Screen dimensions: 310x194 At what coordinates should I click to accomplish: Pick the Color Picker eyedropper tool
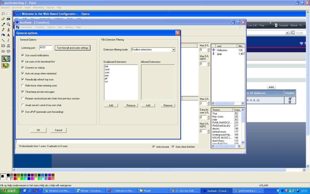3,24
